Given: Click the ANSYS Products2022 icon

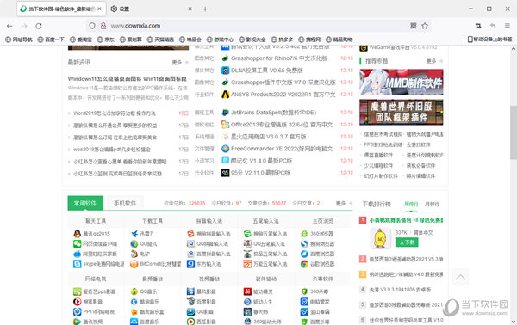Looking at the screenshot, I should [x=225, y=95].
